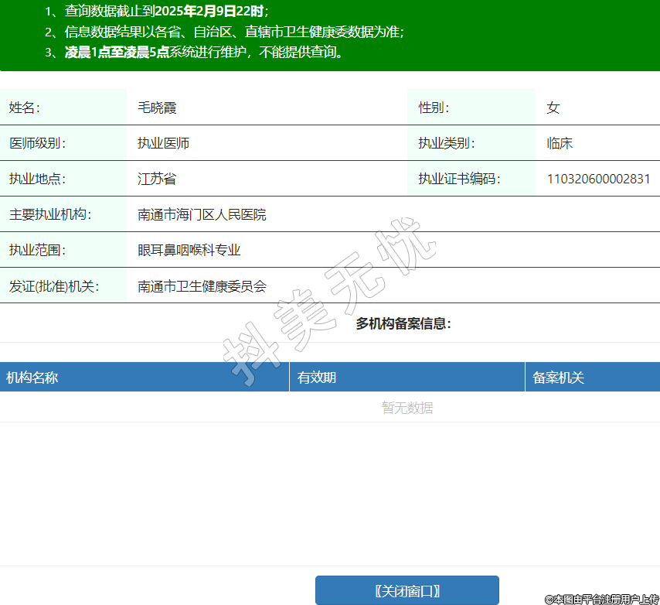The image size is (660, 605).
Task: Click the 【关闭窗口】 button
Action: click(407, 590)
